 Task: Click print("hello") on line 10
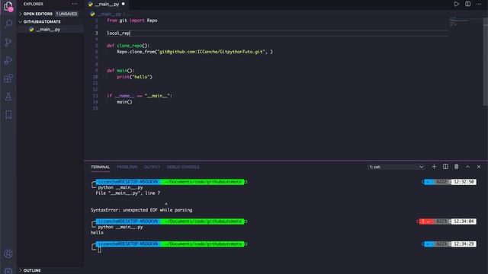(134, 77)
